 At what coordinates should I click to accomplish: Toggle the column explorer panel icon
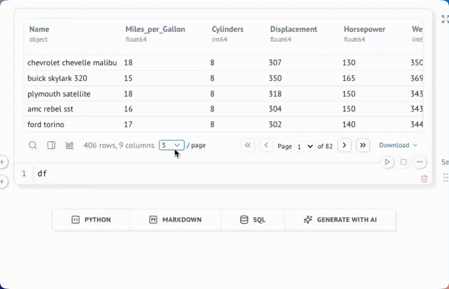pos(51,145)
